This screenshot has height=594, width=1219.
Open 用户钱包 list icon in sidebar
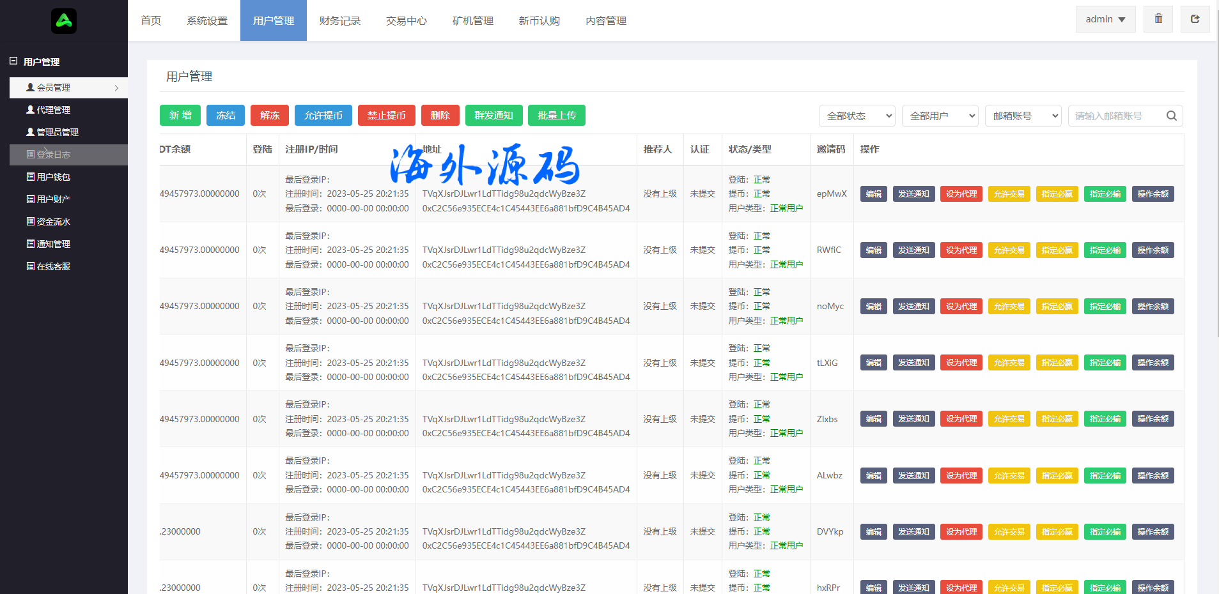[x=30, y=177]
